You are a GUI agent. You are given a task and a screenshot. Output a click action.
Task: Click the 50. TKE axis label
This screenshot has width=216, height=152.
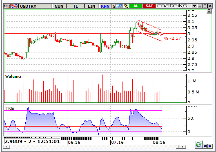click(x=191, y=118)
